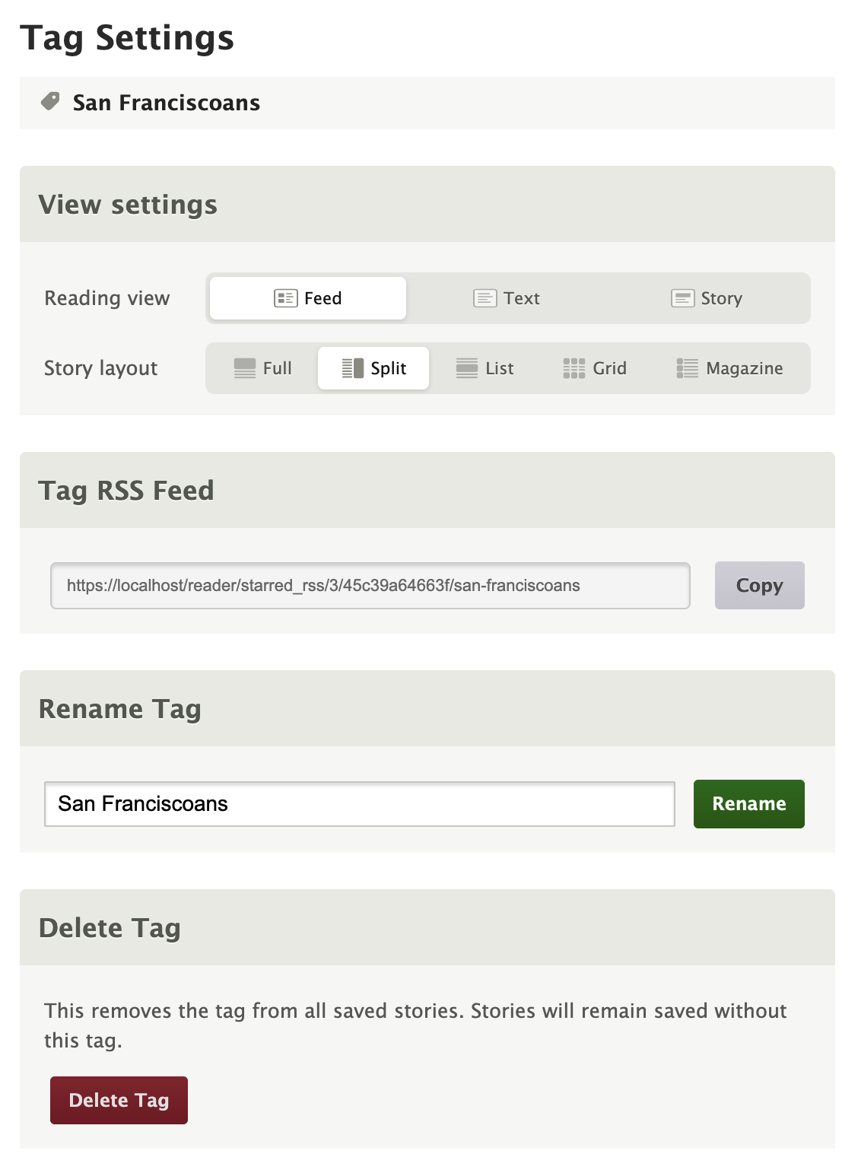This screenshot has height=1173, width=858.
Task: Switch reading view to Text
Action: pos(507,298)
